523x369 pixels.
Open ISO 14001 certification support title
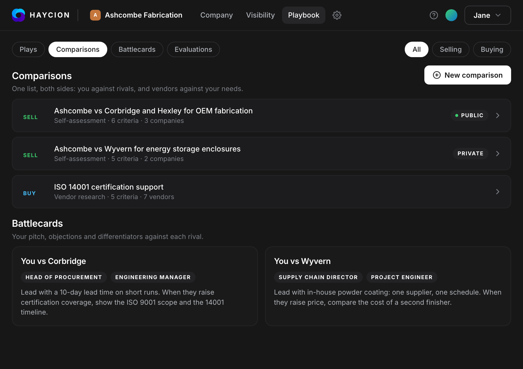(x=109, y=187)
